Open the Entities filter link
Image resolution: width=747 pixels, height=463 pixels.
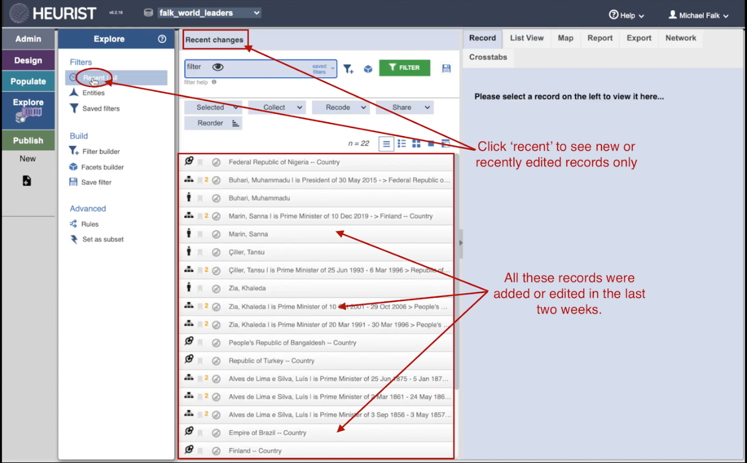[x=94, y=93]
